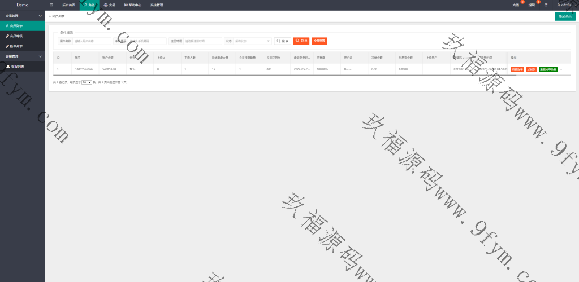579x282 pixels.
Task: Click the refresh icon in top bar
Action: coord(546,5)
